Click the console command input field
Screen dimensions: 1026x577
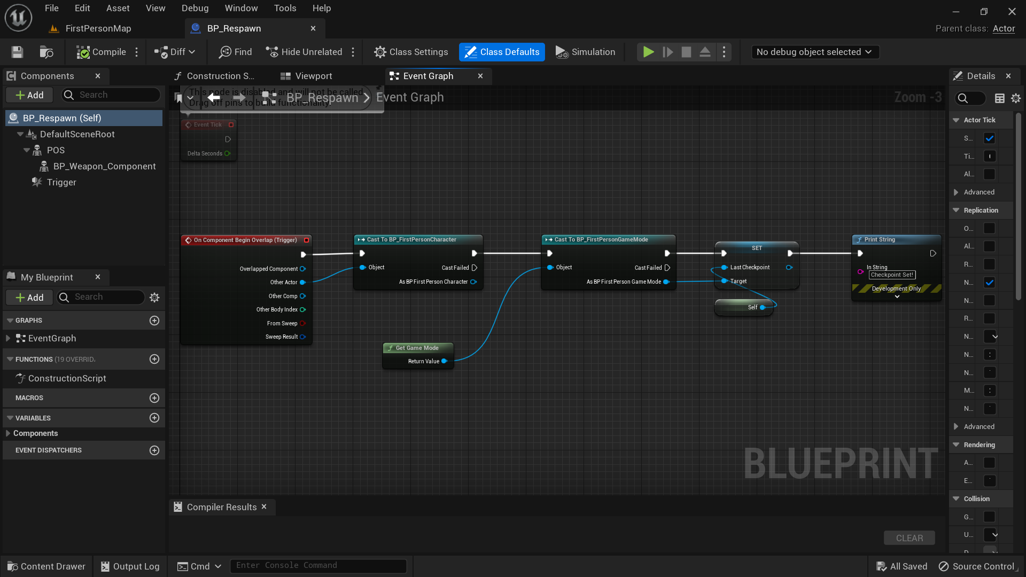click(x=318, y=565)
